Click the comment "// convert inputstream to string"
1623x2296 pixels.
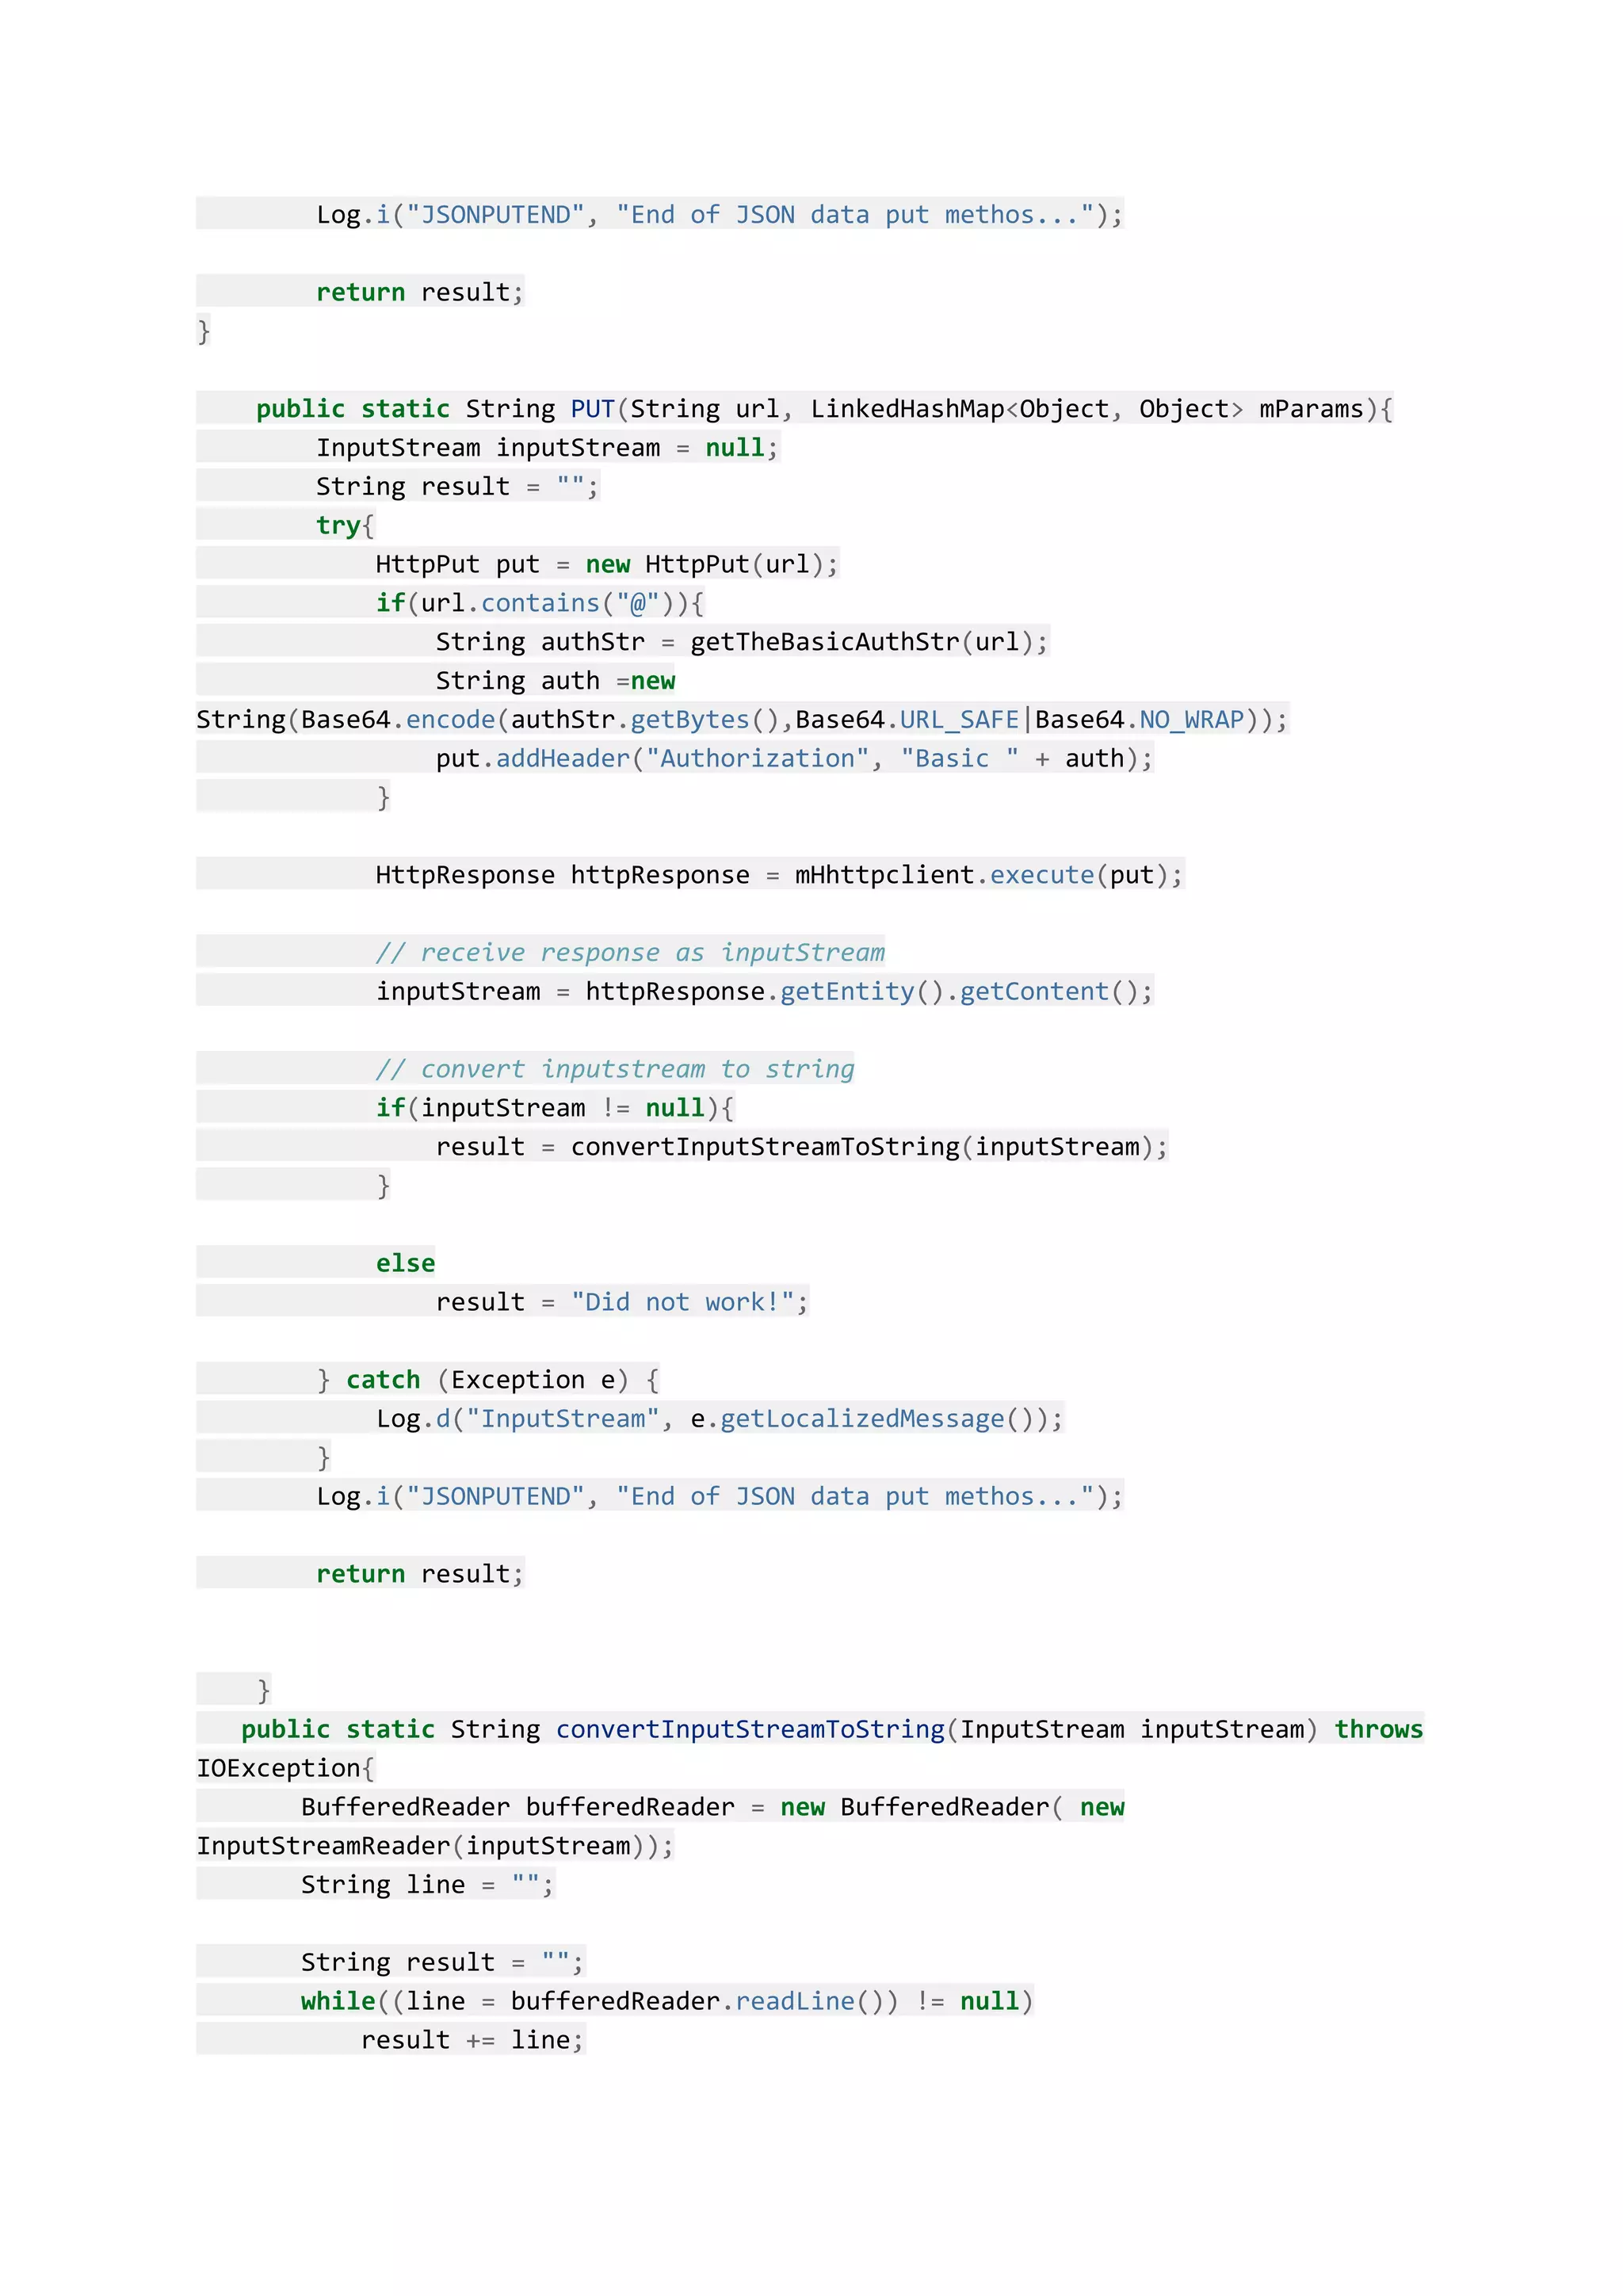pos(615,1069)
